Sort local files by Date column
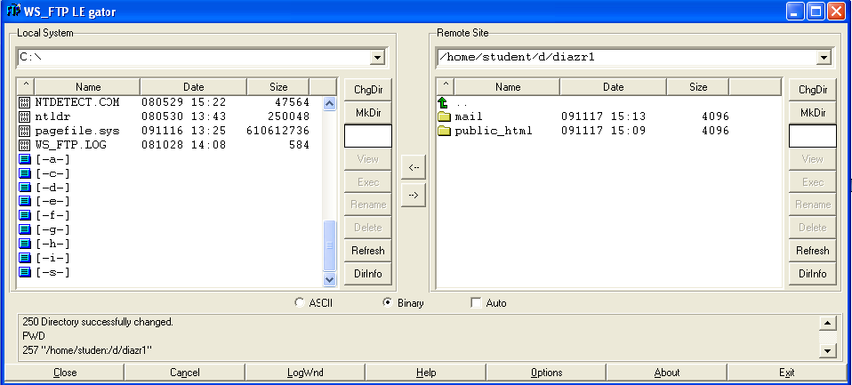The image size is (852, 385). pos(194,86)
